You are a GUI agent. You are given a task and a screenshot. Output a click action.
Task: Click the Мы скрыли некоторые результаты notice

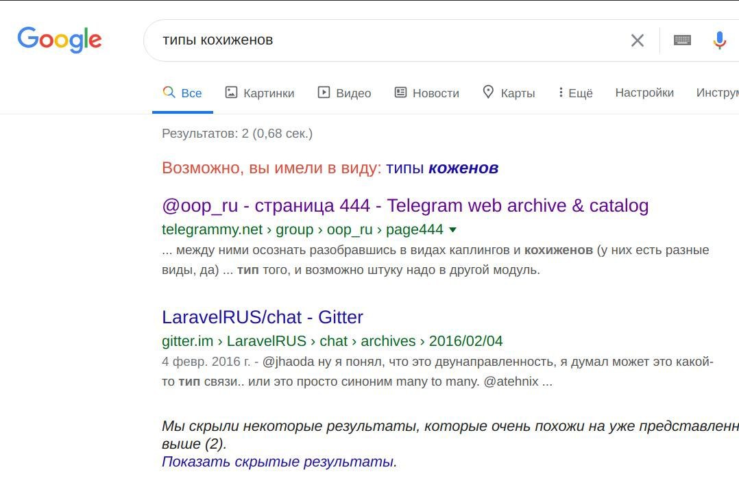tap(450, 434)
